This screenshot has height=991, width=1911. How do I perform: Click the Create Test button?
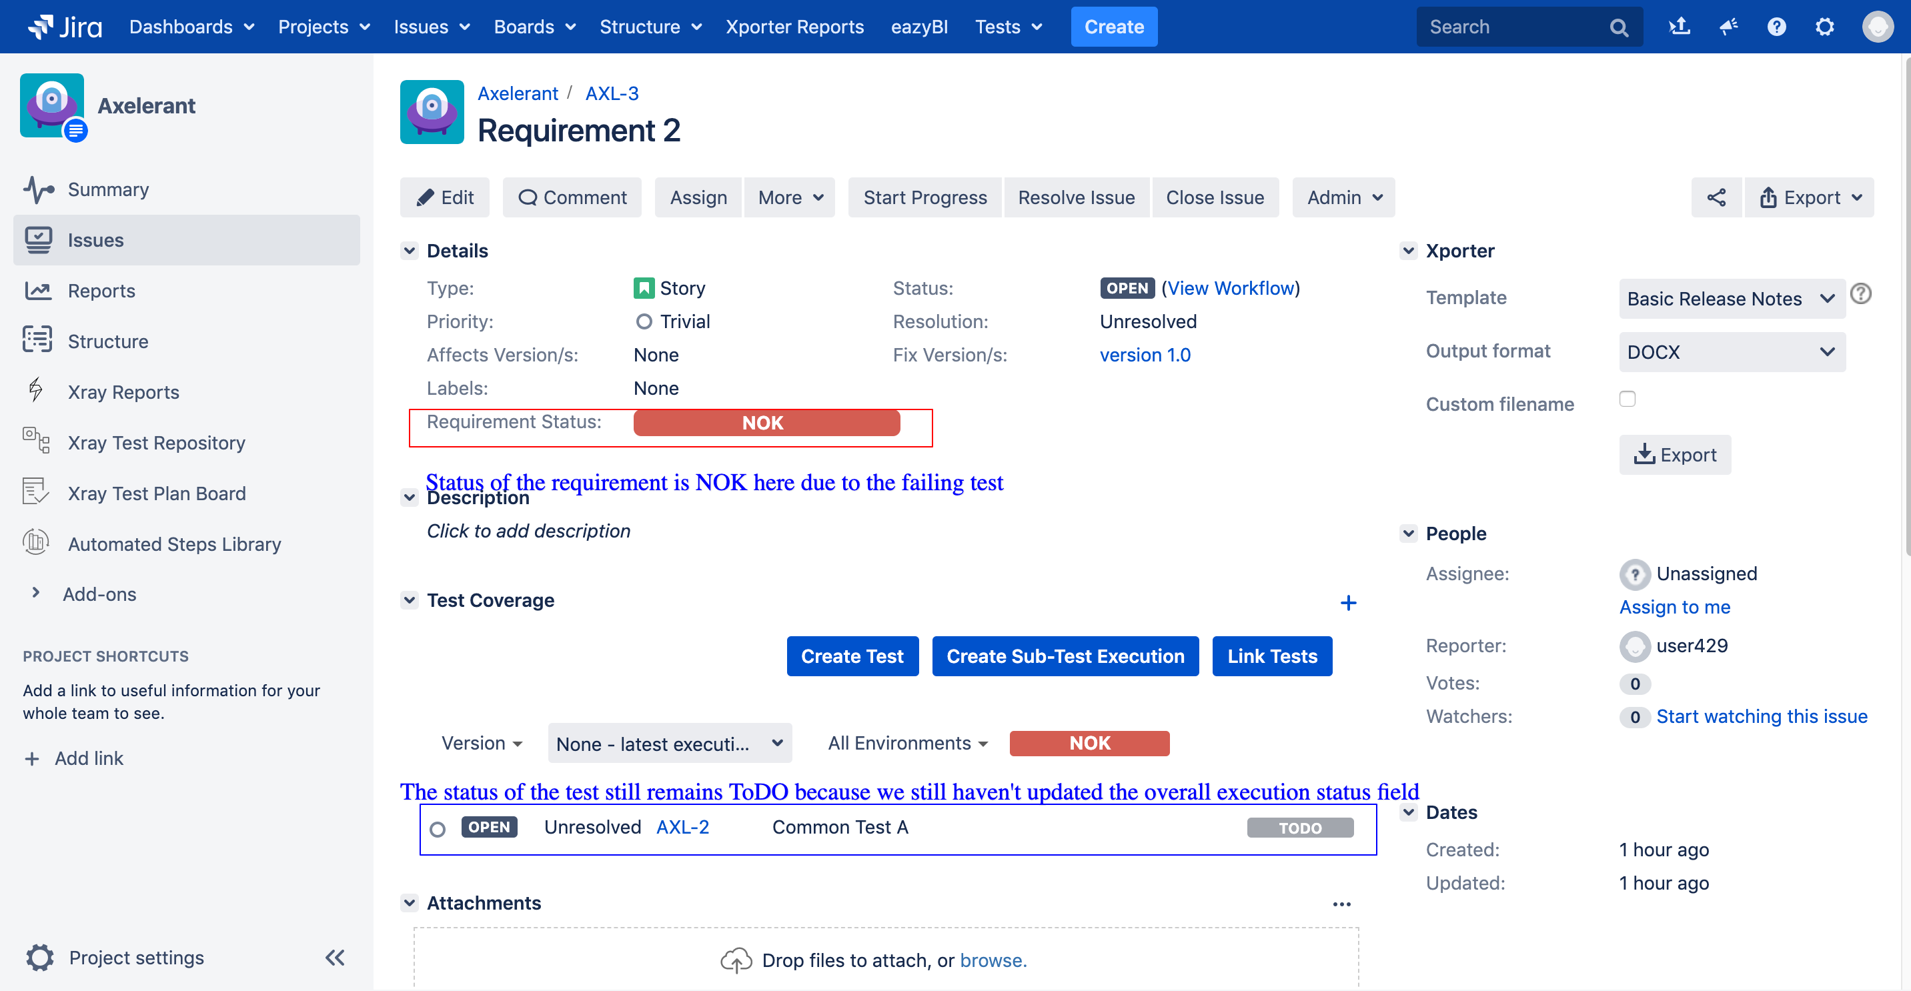coord(852,656)
